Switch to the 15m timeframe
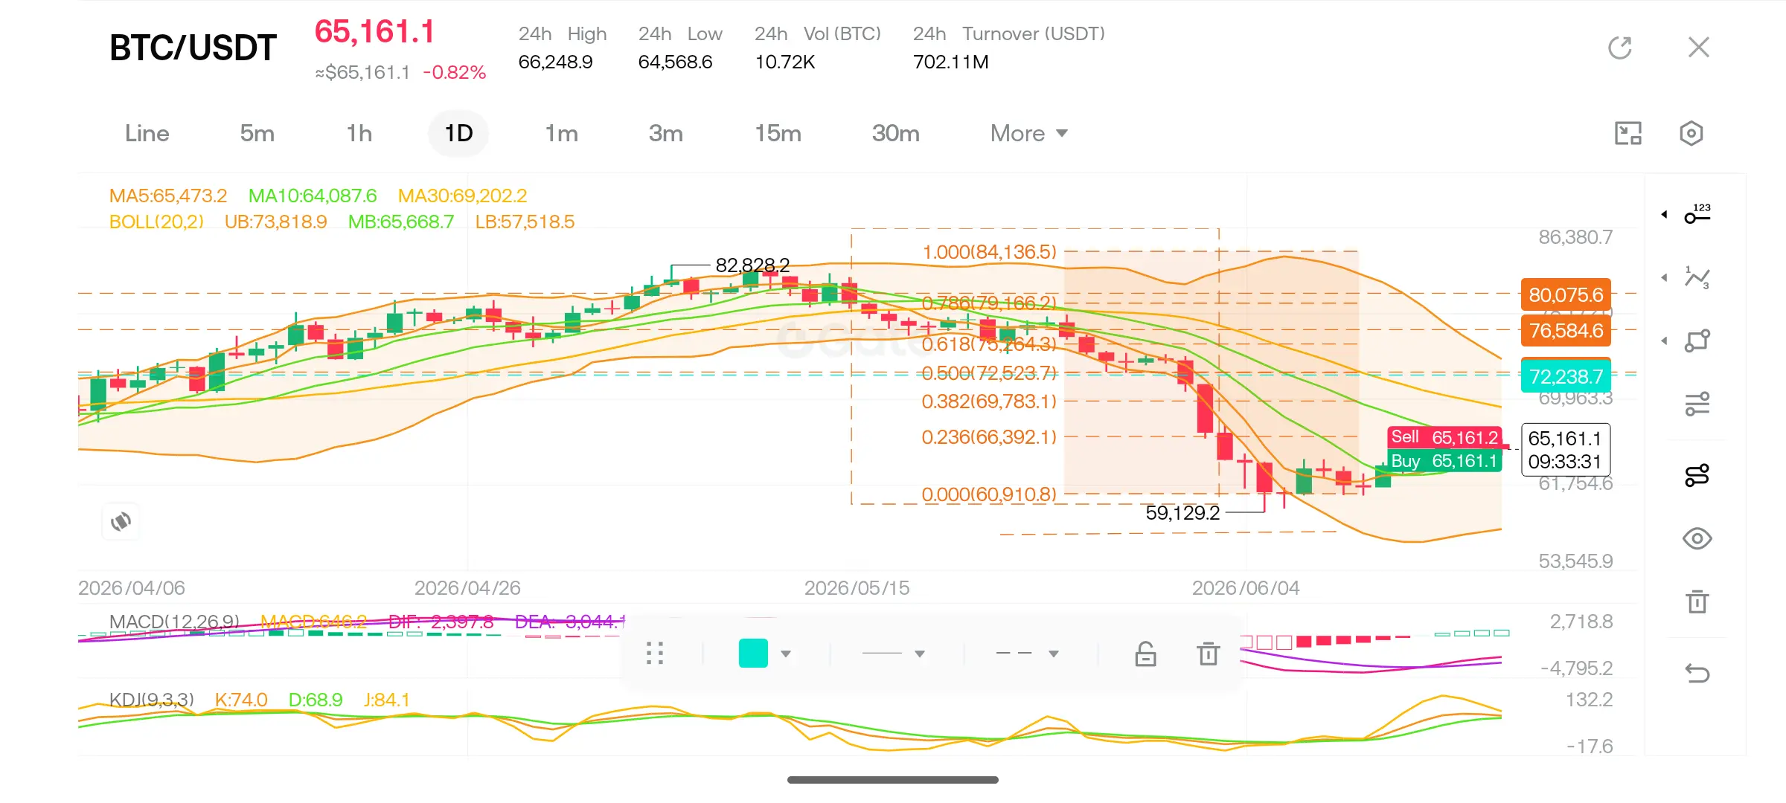This screenshot has height=803, width=1786. pos(778,133)
